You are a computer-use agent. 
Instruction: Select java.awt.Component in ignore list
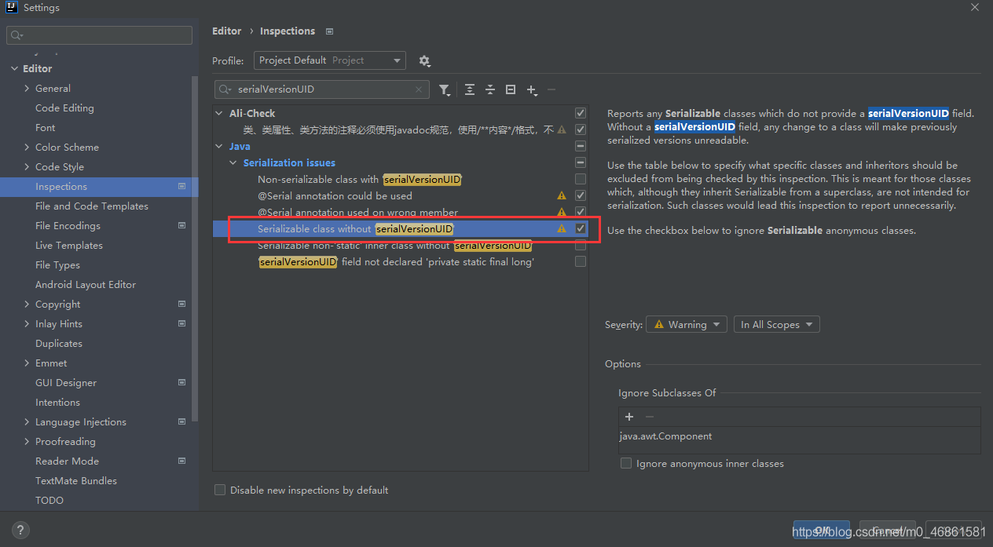(665, 436)
